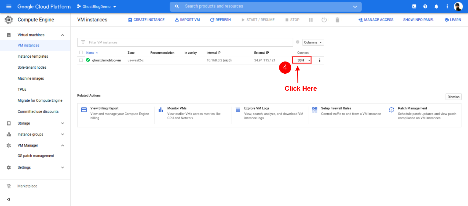Image resolution: width=468 pixels, height=206 pixels.
Task: Open the main hamburger navigation menu
Action: coord(9,6)
